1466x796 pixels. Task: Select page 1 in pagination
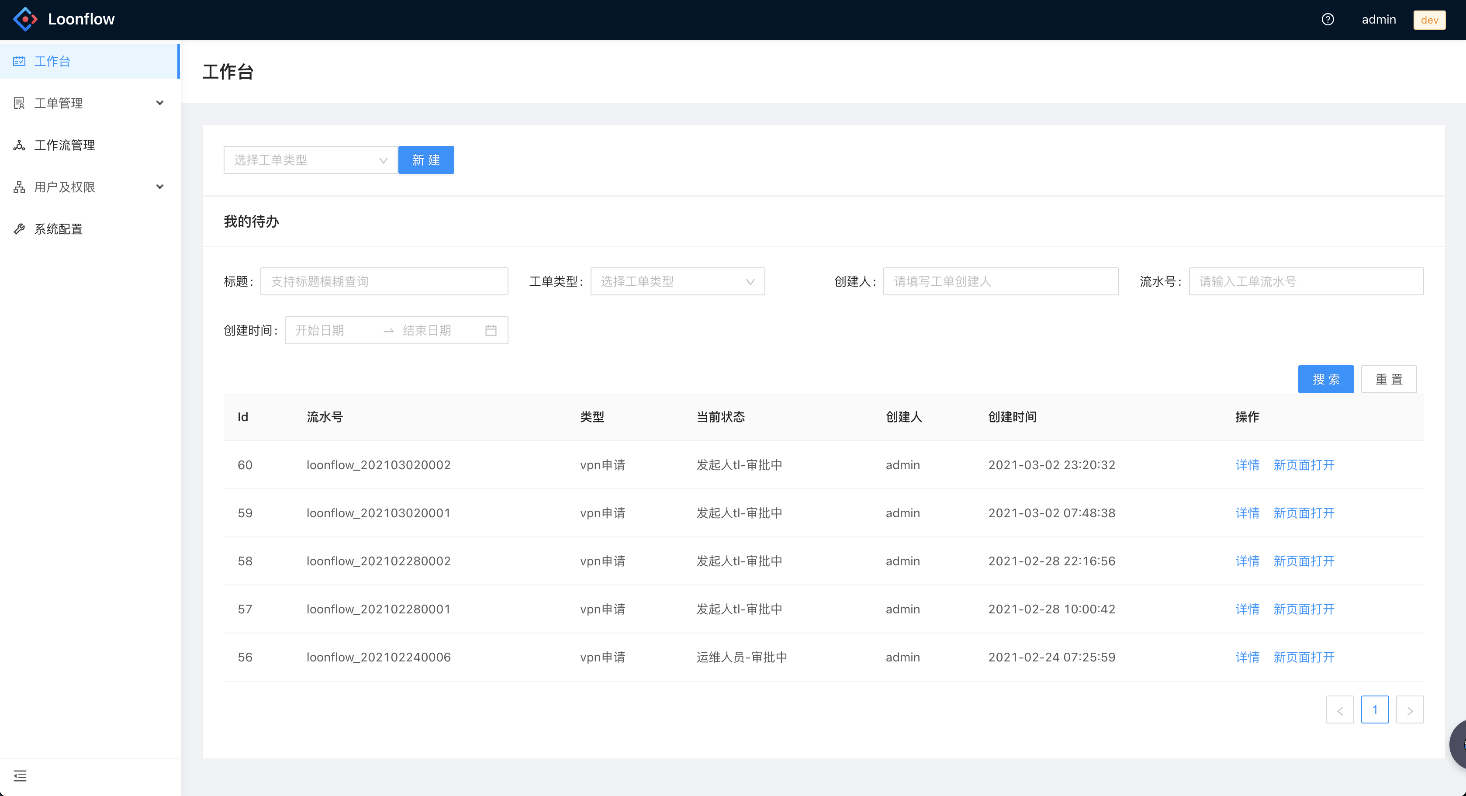click(1375, 709)
